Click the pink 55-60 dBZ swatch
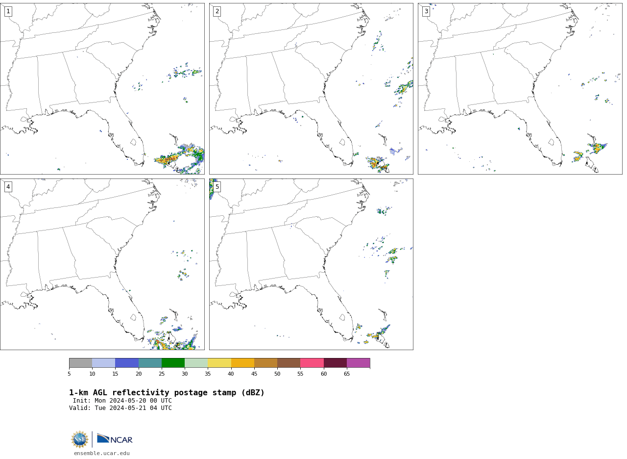Viewport: 627px width, 459px height. click(312, 363)
